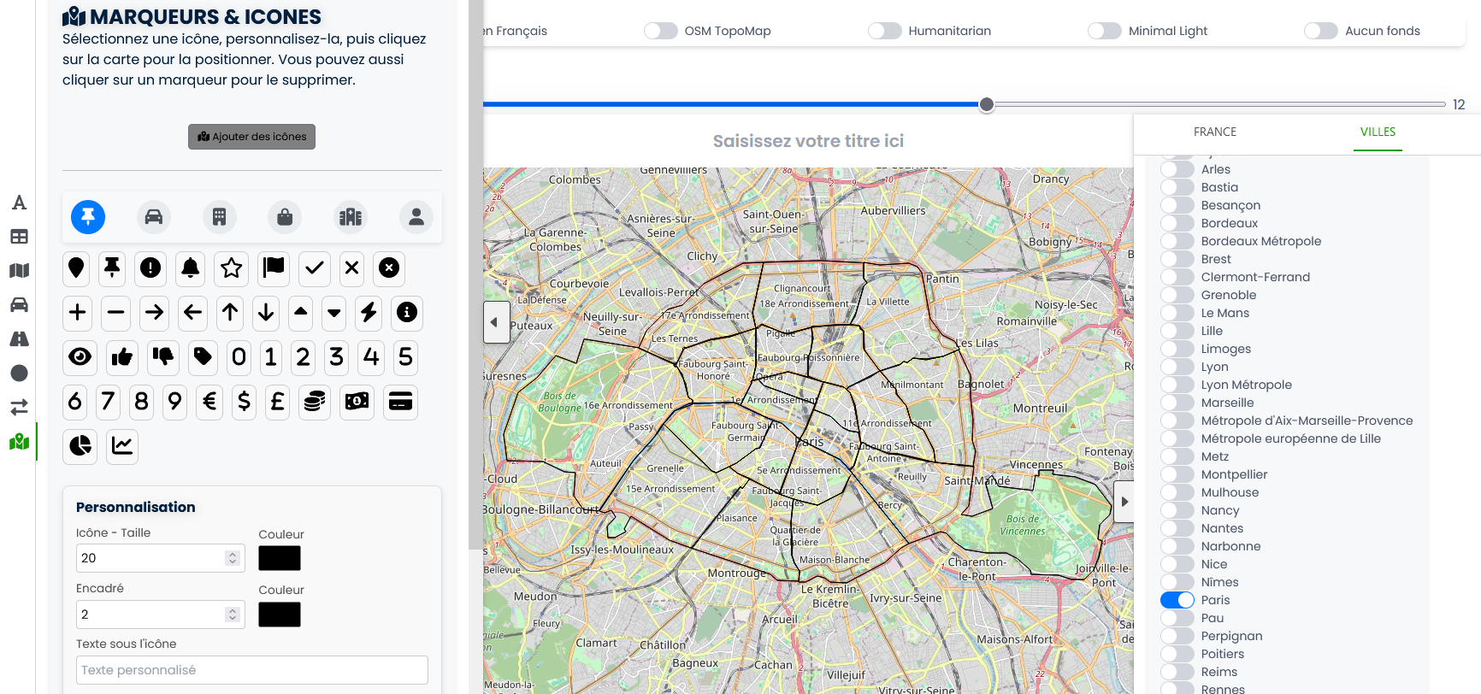Enable the Bordeaux city toggle
1481x694 pixels.
pos(1177,223)
